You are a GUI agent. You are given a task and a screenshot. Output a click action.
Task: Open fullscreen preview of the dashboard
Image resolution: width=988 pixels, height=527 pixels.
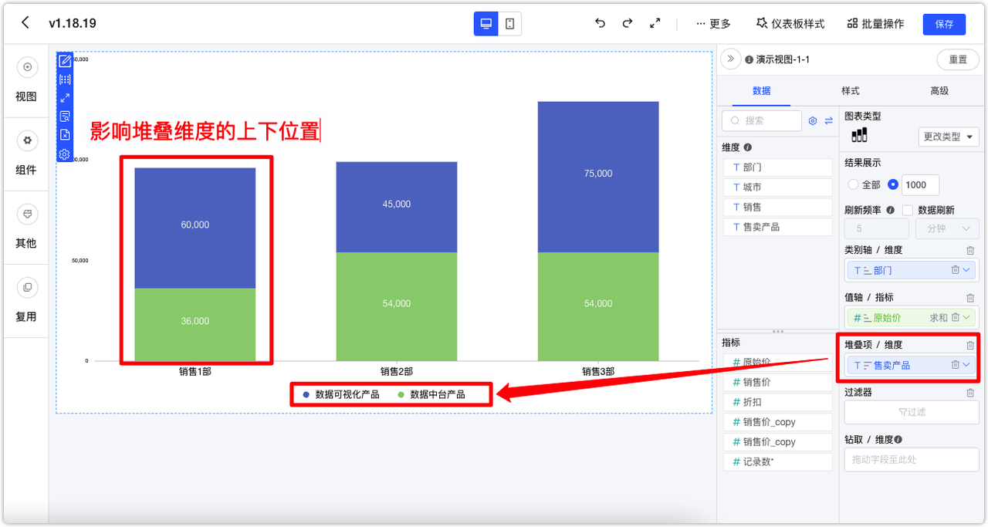[655, 23]
